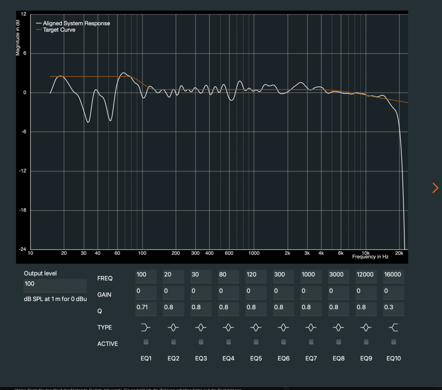Click the EQ9 gain field

pos(366,292)
